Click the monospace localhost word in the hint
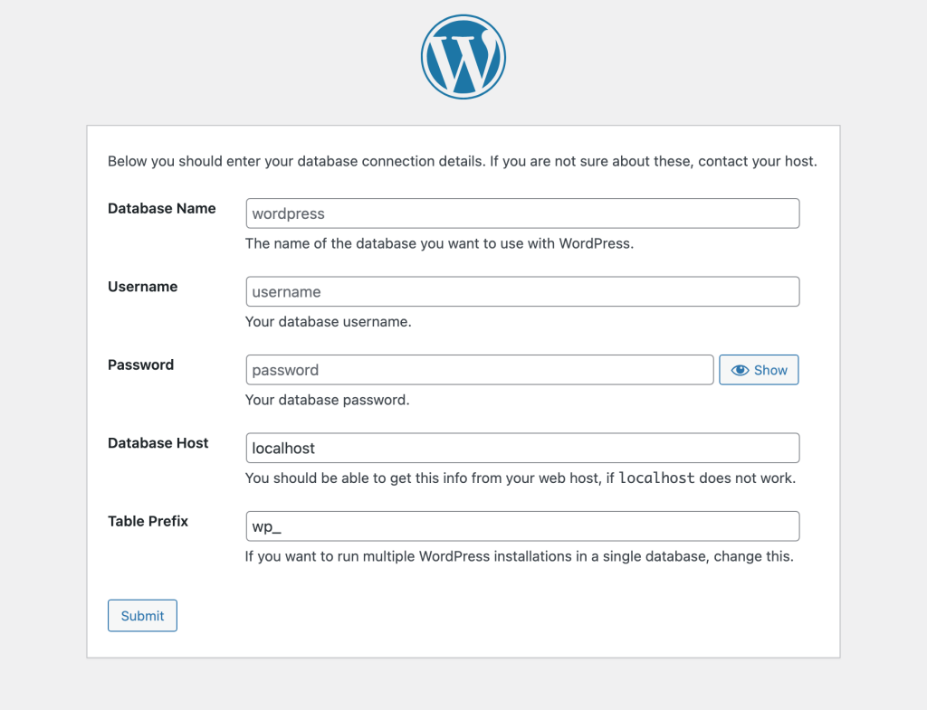927x710 pixels. 656,478
